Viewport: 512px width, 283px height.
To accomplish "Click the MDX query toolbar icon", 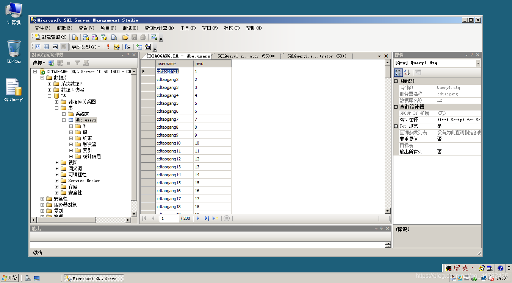I will point(86,37).
